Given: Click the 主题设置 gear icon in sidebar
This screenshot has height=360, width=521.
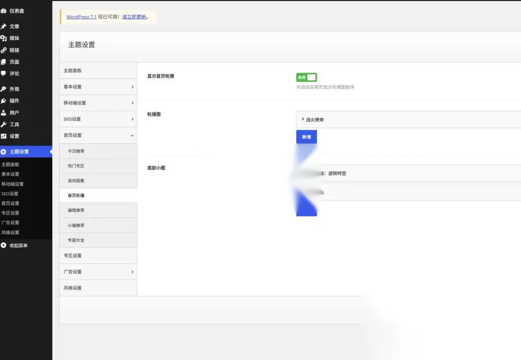Looking at the screenshot, I should pos(4,152).
